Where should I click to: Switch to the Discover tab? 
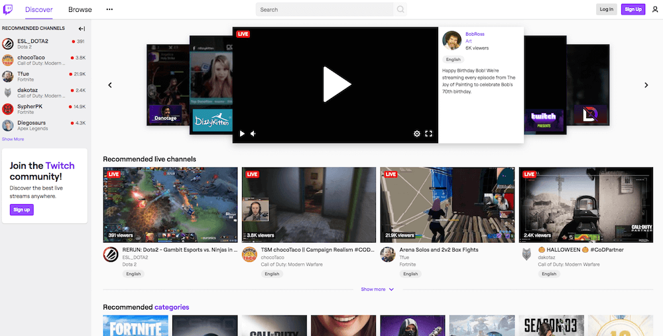coord(39,9)
